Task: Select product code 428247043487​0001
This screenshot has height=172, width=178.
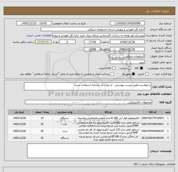Action: [153, 124]
